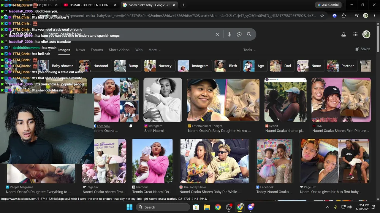Open media controls in Chrome toolbar
Screen dimensions: 380x213
357,16
